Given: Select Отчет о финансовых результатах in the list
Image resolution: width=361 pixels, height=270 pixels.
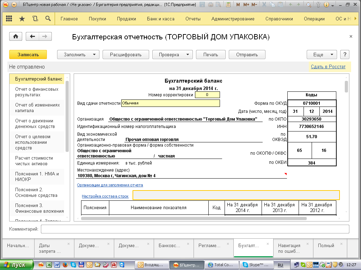Looking at the screenshot, I should coord(37,92).
